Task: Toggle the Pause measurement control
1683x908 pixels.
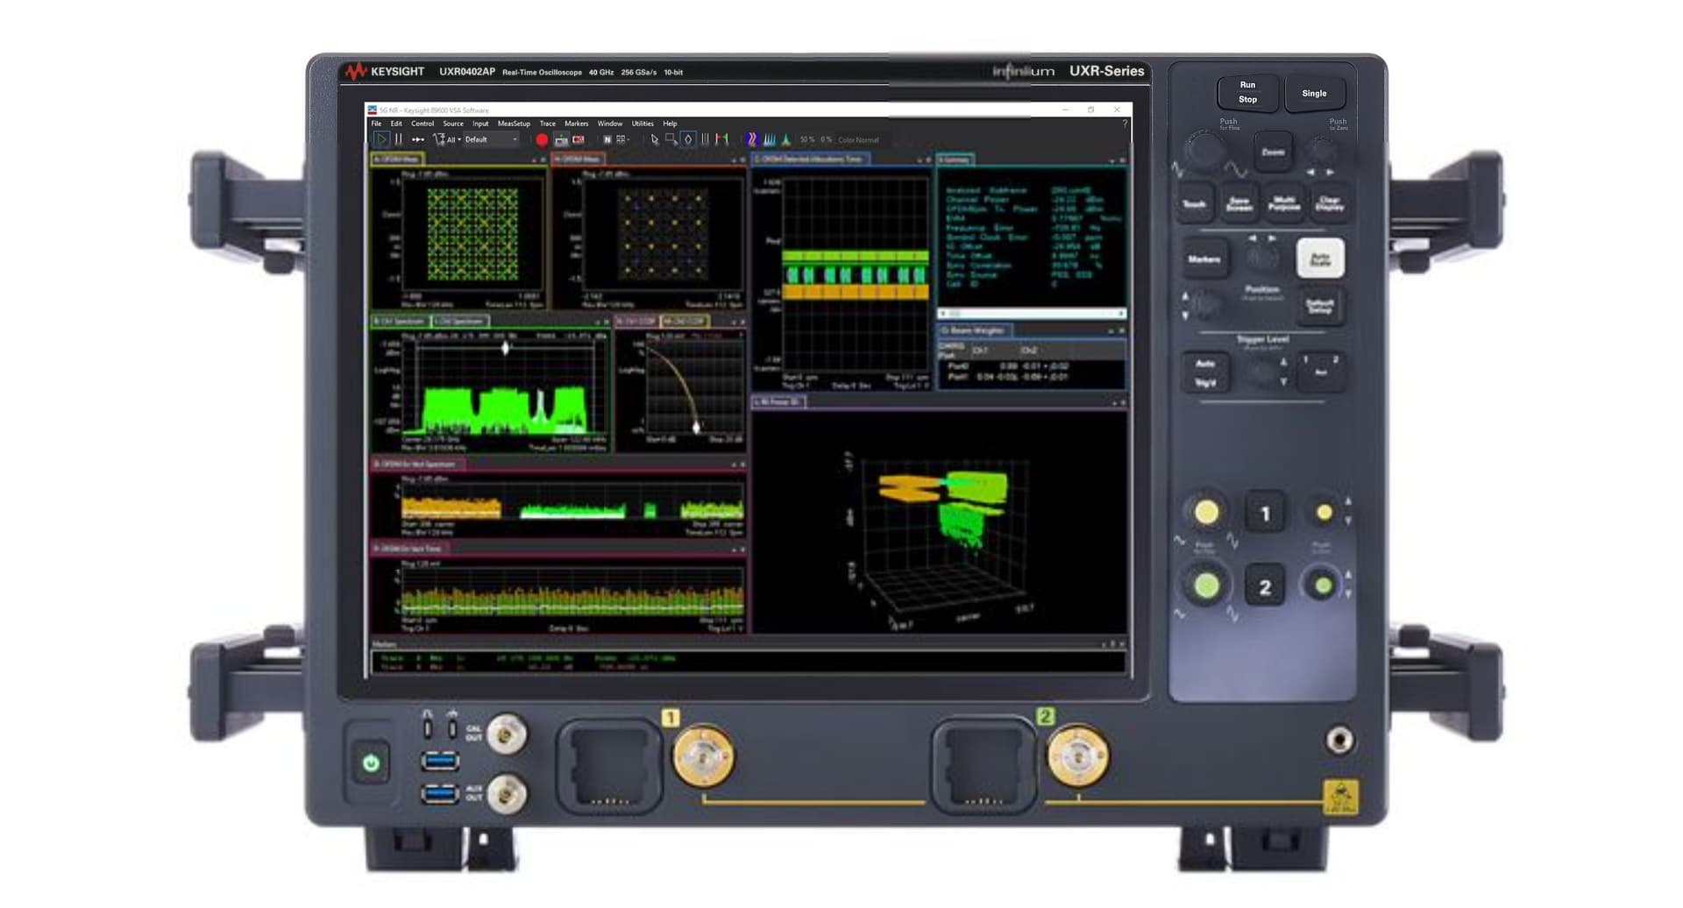Action: pyautogui.click(x=397, y=138)
